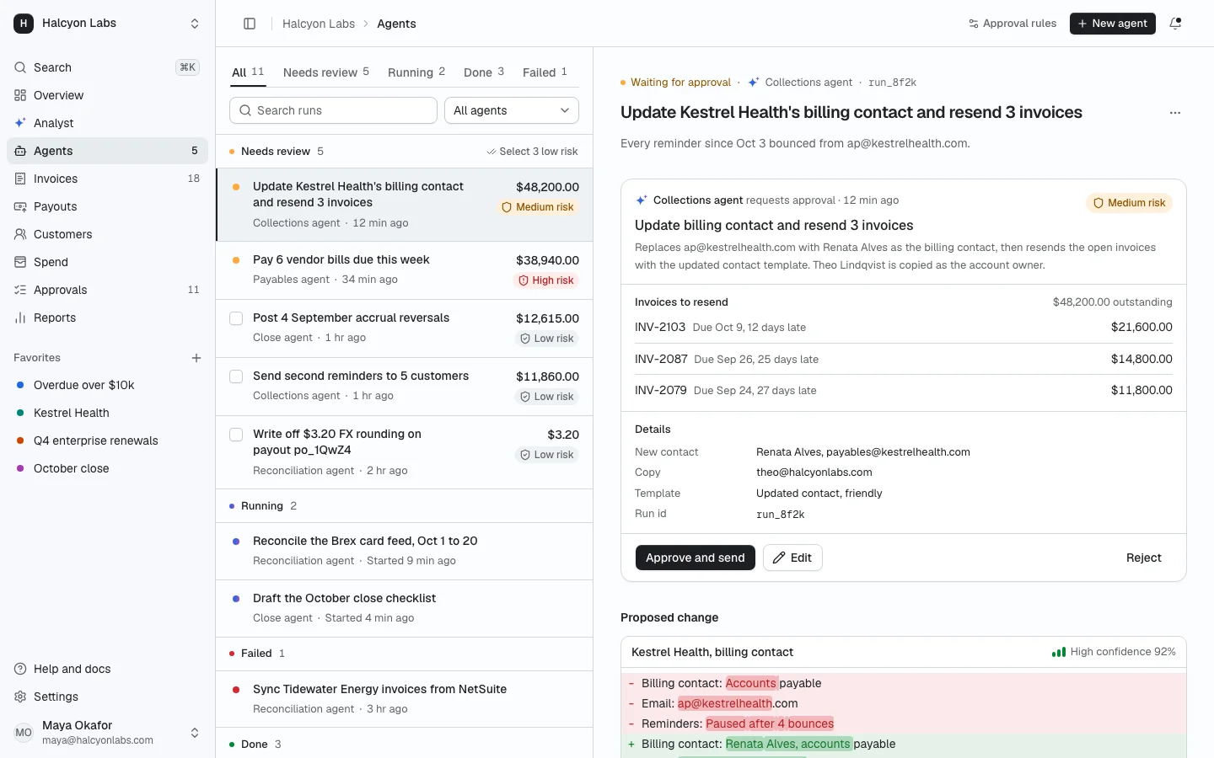Open the Overdue over $10k favorite

[107, 385]
